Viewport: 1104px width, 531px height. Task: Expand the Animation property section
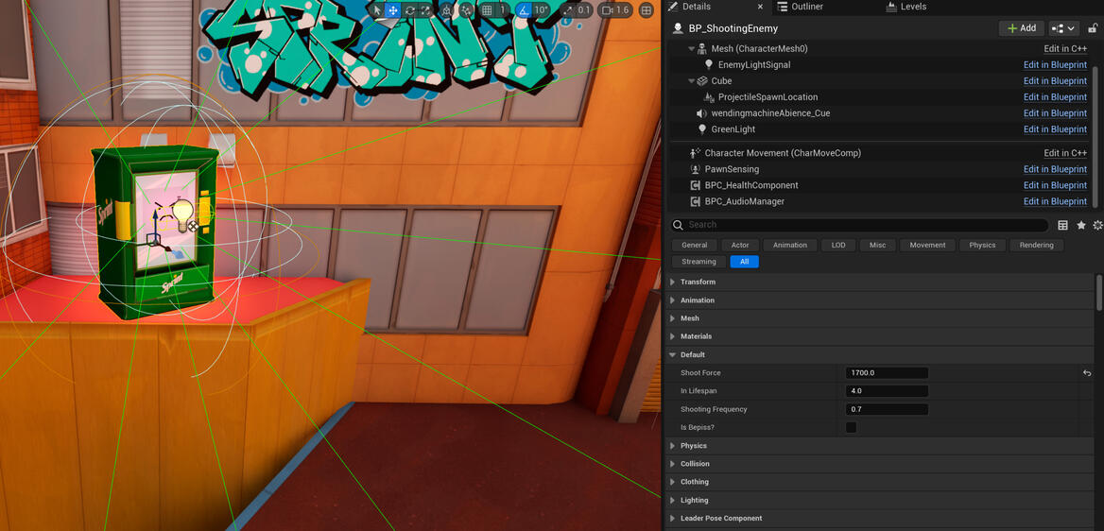(672, 300)
